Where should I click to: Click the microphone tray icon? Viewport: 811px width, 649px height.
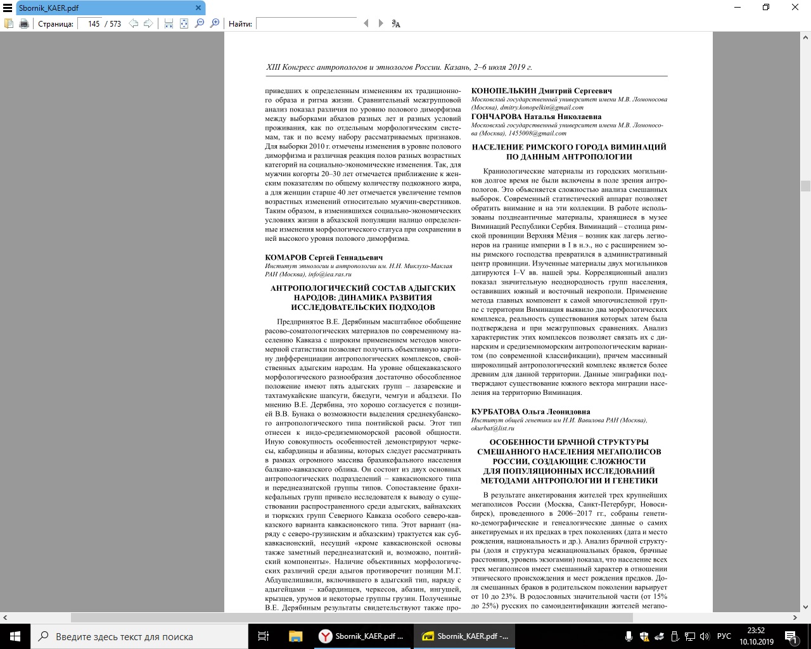click(x=629, y=636)
